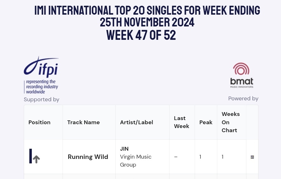Click the Track Name column header

pyautogui.click(x=84, y=122)
